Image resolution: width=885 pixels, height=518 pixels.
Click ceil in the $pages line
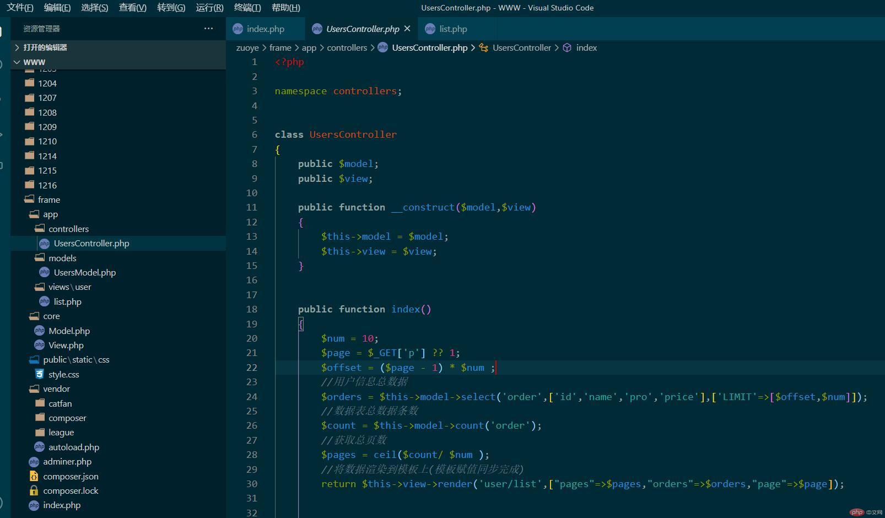tap(385, 455)
